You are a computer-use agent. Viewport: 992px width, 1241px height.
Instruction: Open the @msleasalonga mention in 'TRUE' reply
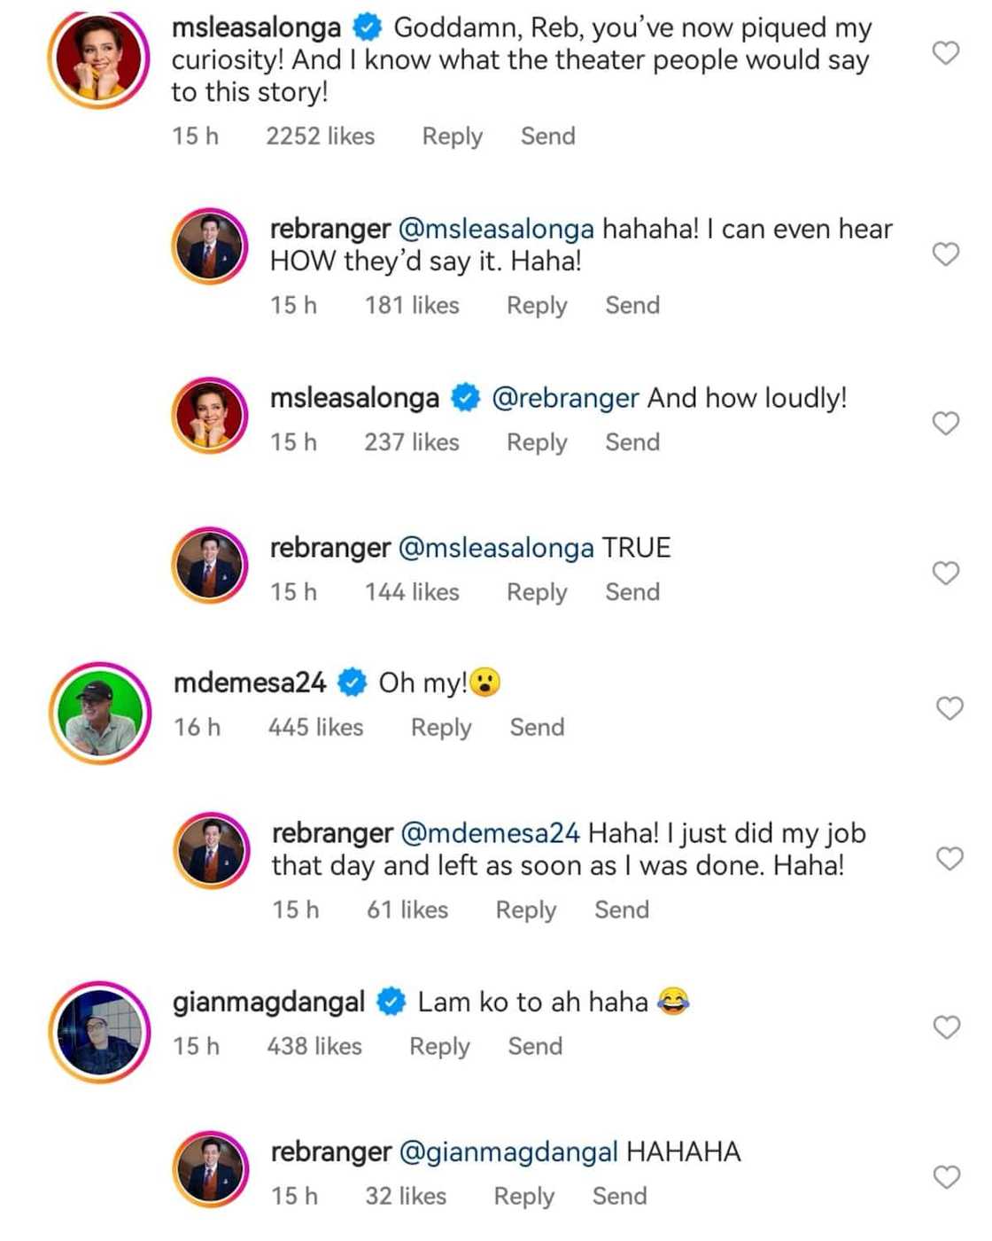click(x=496, y=548)
